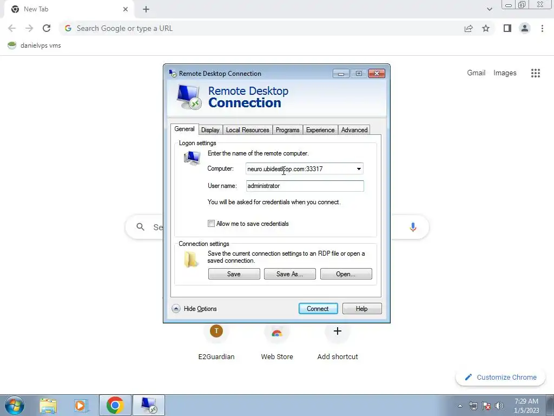Click the danielvps vms bookmark
554x416 pixels.
[34, 45]
